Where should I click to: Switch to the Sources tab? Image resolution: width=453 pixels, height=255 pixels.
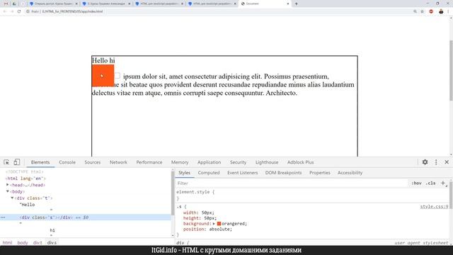point(93,162)
